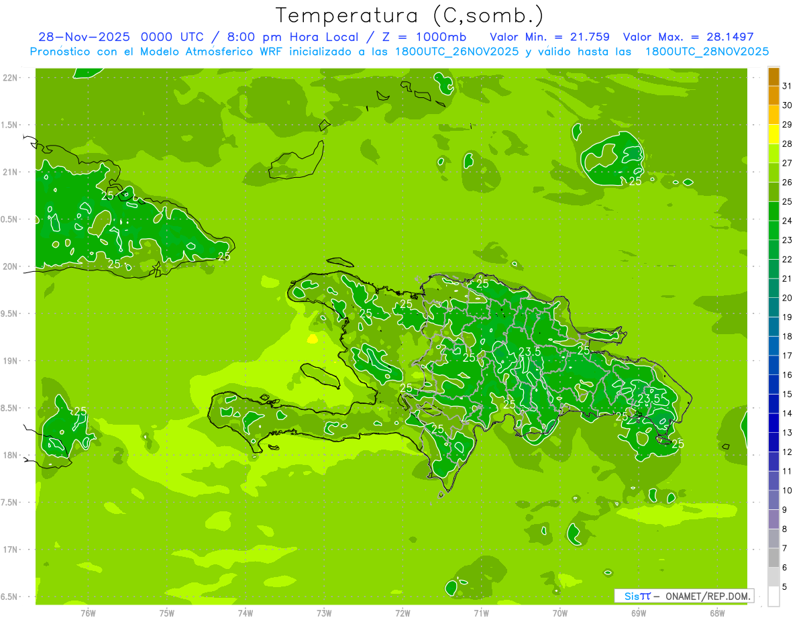Click the '20N' latitude axis label
Viewport: 805px width, 622px height.
[x=10, y=266]
